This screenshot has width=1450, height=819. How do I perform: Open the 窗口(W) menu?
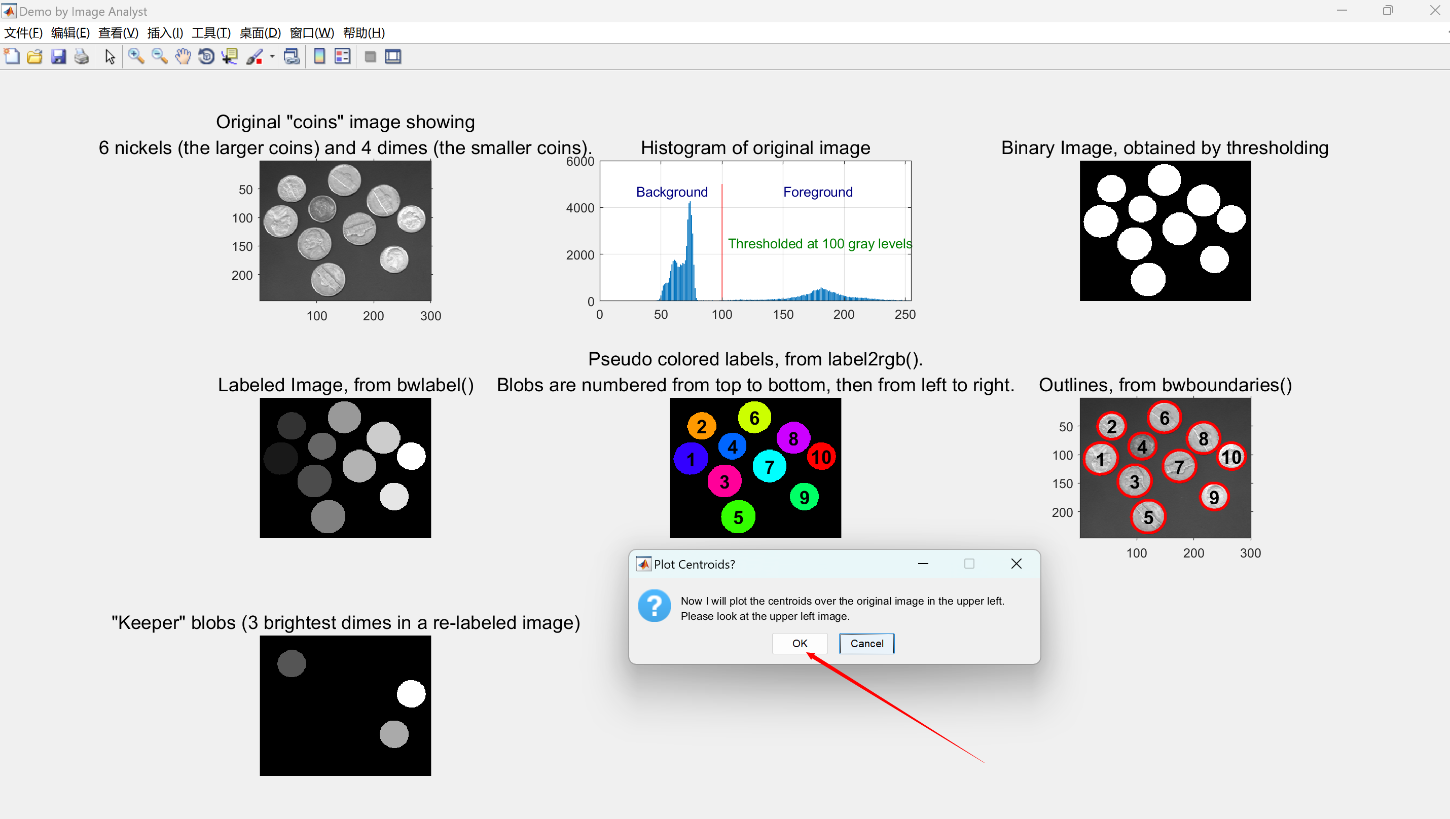click(x=311, y=32)
